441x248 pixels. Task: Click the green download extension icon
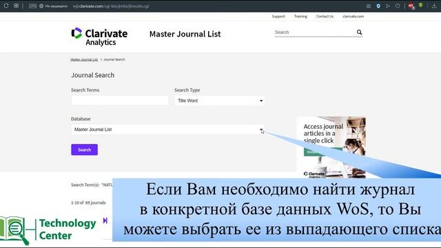pos(421,6)
